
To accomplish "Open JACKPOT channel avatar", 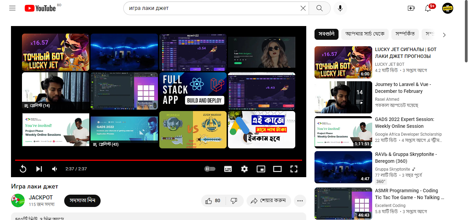I will click(18, 200).
